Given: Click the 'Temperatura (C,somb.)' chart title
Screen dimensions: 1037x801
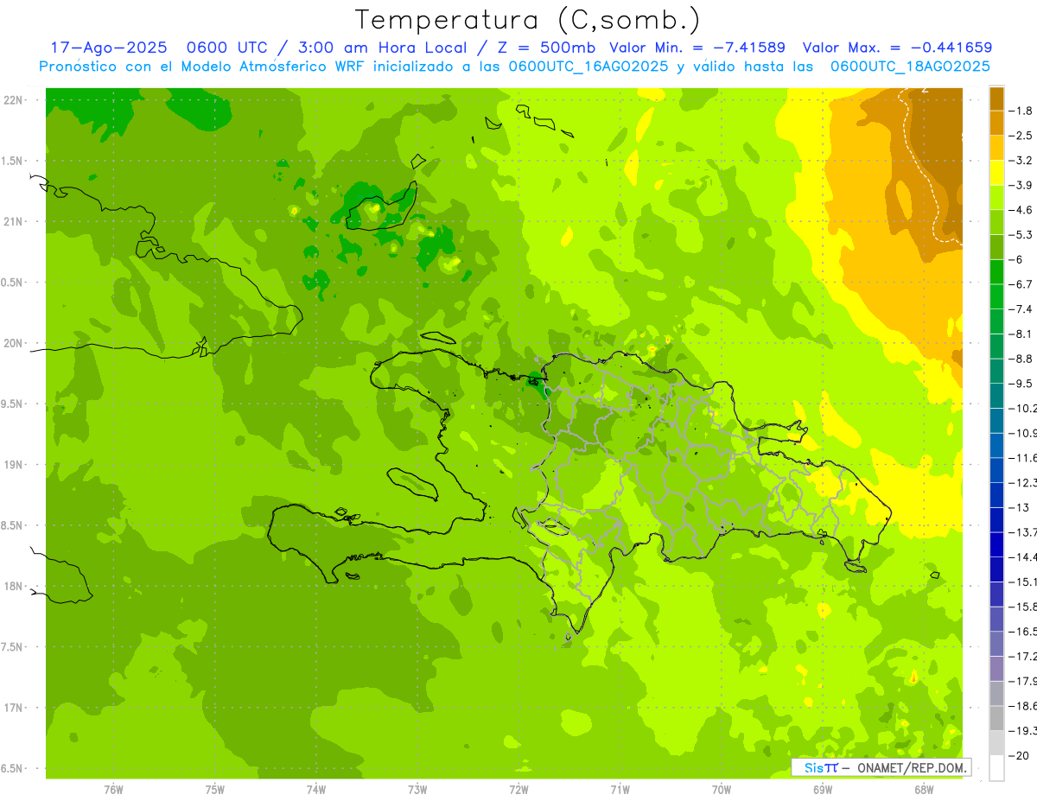Looking at the screenshot, I should tap(528, 20).
